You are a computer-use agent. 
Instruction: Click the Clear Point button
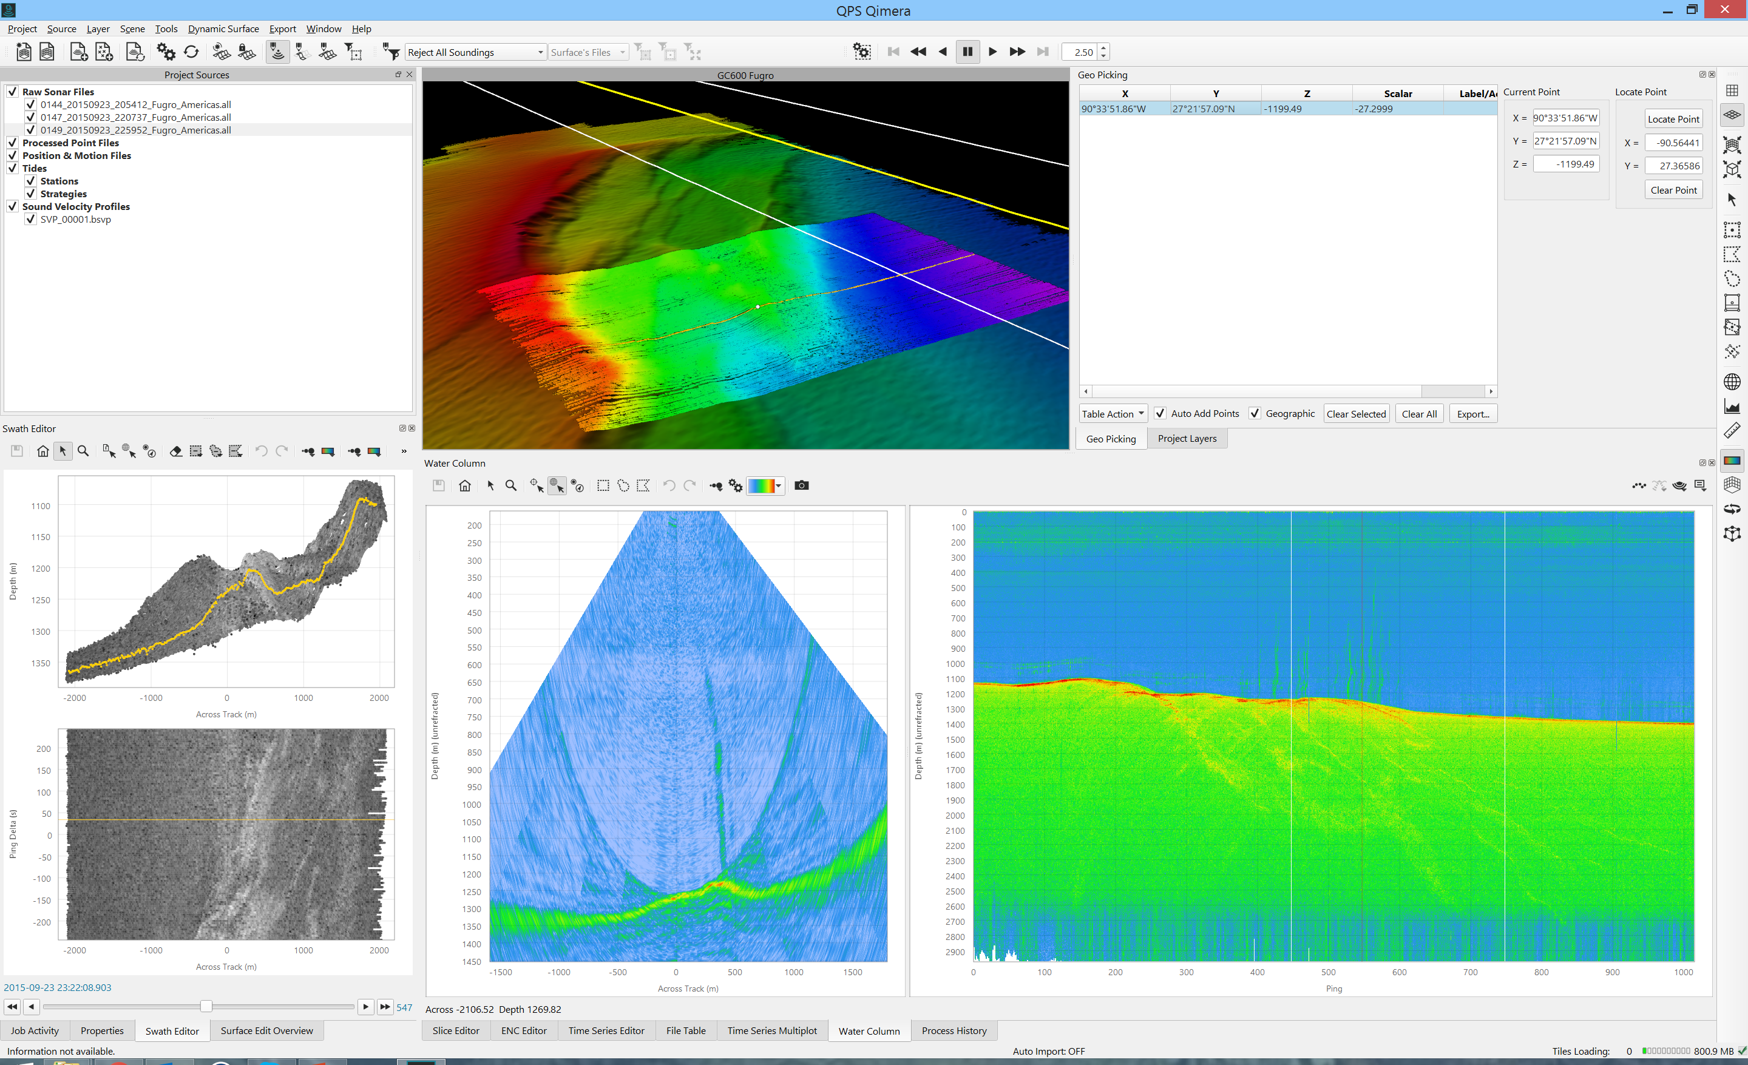click(x=1673, y=190)
